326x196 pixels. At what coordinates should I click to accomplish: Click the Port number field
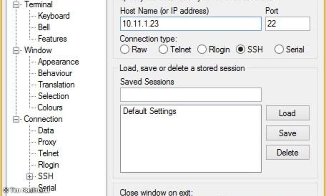pyautogui.click(x=287, y=24)
